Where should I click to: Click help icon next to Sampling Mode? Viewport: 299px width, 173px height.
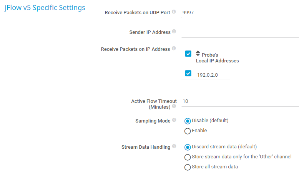coord(174,120)
